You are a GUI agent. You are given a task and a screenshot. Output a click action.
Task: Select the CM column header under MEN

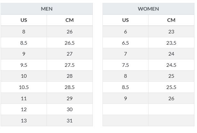[x=69, y=20]
